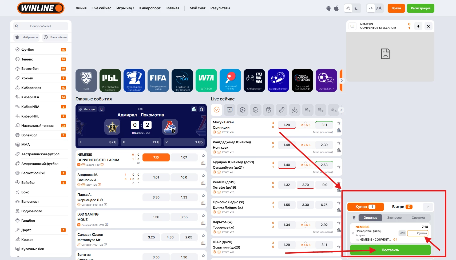Select the Экспресс bet type
The height and width of the screenshot is (260, 456).
[394, 218]
